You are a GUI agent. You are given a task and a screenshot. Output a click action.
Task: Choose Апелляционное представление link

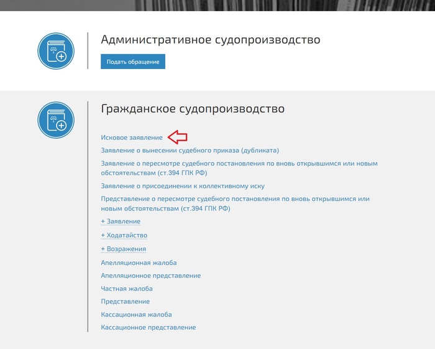pyautogui.click(x=150, y=276)
